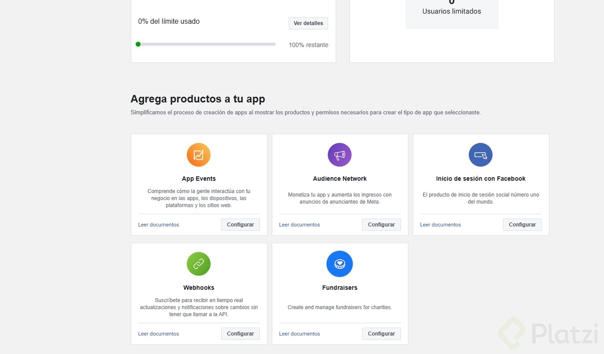Select the Webhooks card title
The image size is (604, 354).
[199, 288]
